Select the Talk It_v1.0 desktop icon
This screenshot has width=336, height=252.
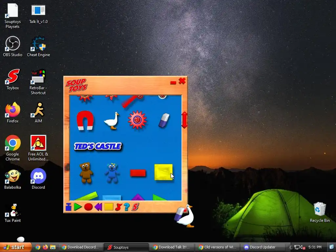38,14
